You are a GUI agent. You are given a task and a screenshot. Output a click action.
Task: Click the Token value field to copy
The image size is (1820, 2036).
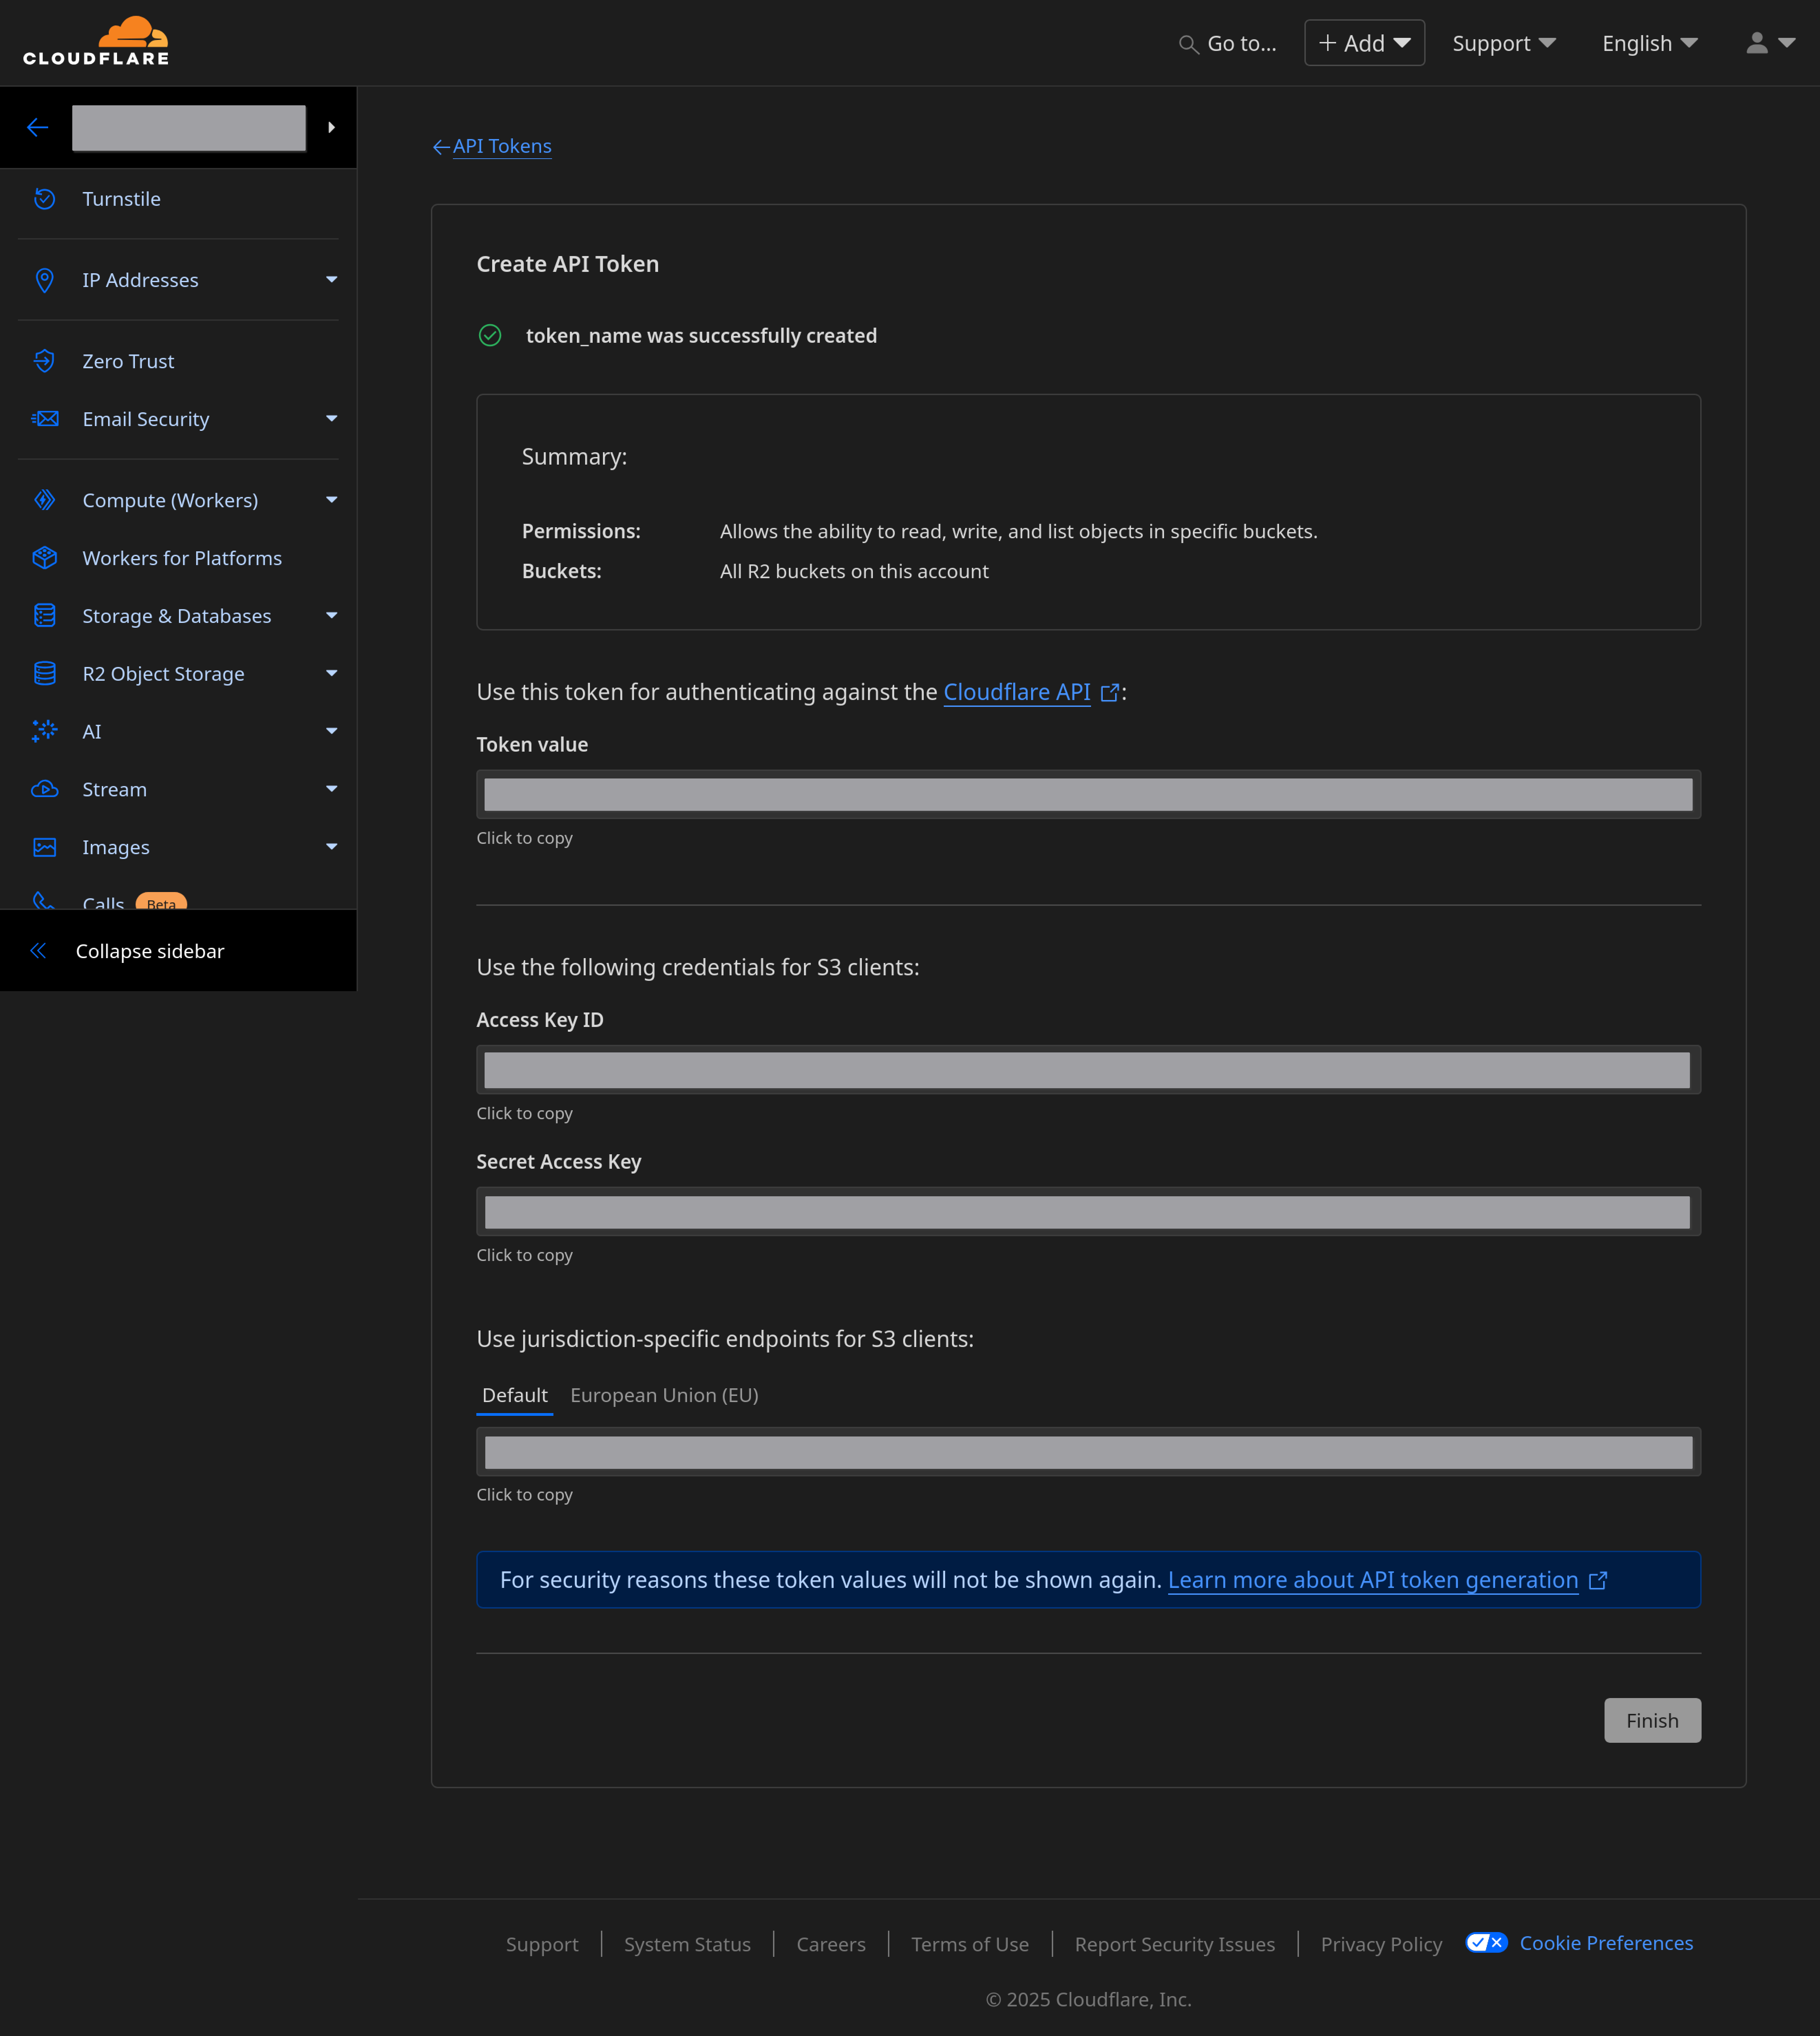(x=1088, y=794)
